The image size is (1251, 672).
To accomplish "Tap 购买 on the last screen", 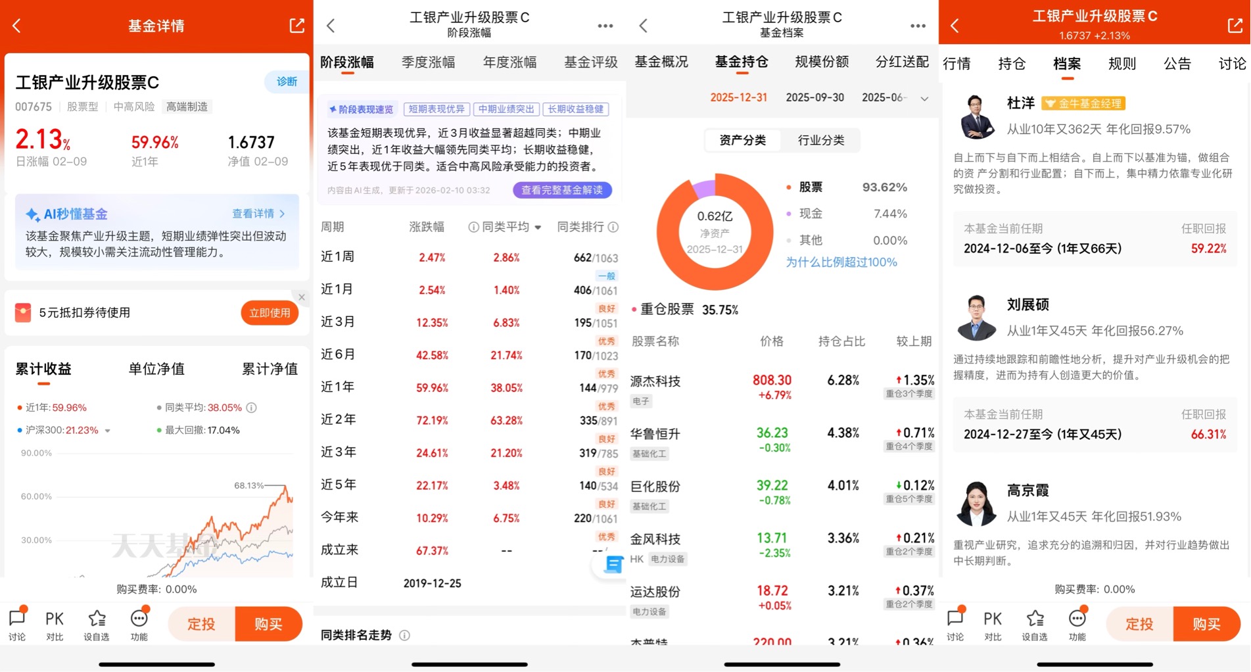I will tap(1207, 624).
